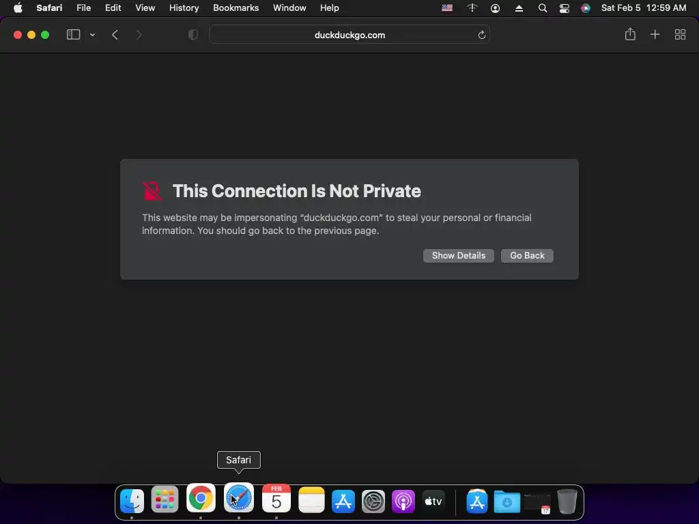The image size is (699, 524).
Task: Open Apple TV from the Dock
Action: 433,501
